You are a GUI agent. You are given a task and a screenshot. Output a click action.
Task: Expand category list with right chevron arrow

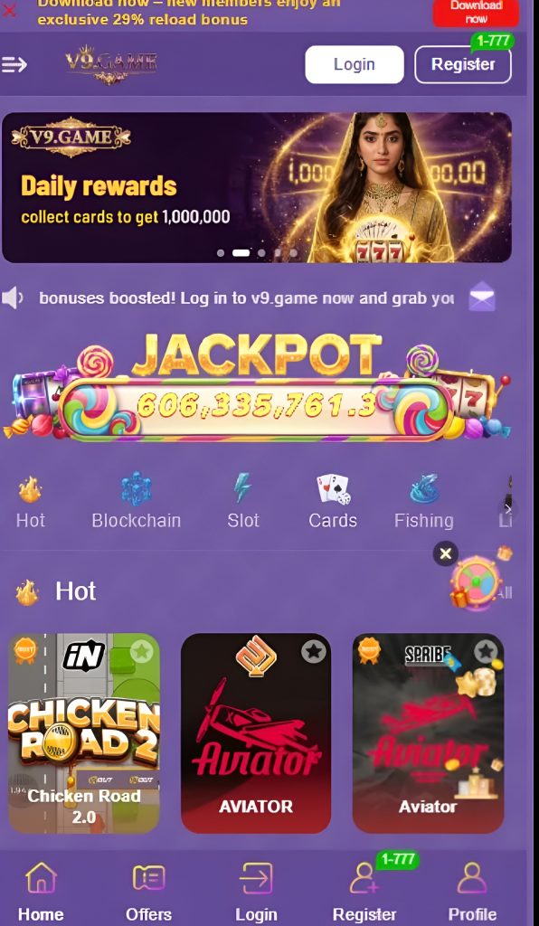[x=508, y=508]
